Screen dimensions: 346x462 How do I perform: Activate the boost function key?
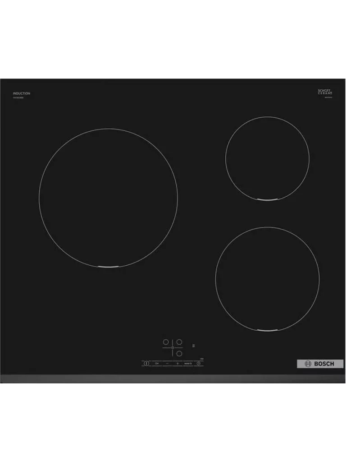click(187, 363)
